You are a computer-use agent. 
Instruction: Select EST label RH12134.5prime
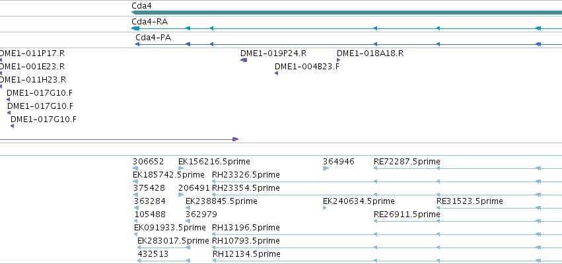point(246,254)
